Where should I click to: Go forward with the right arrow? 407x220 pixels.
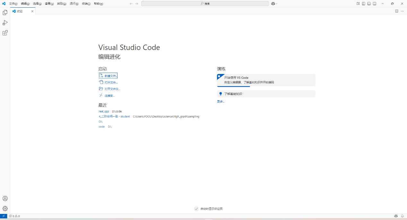coord(137,4)
